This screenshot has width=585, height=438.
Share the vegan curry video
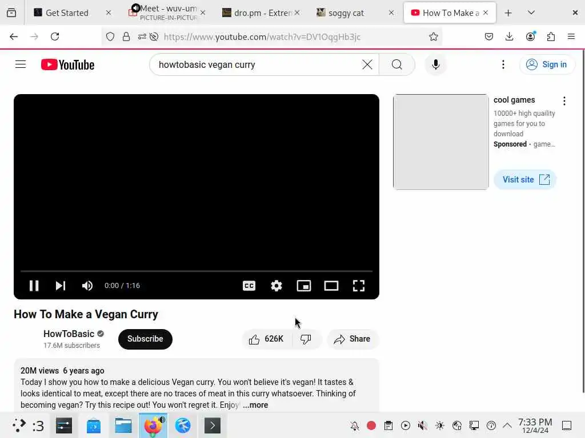(x=352, y=339)
